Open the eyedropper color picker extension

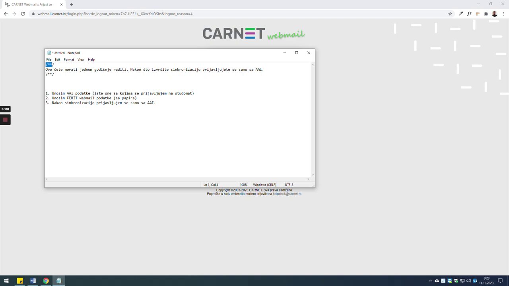click(460, 14)
